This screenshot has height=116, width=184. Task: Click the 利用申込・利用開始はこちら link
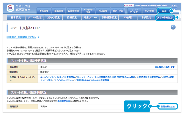pos(21,37)
